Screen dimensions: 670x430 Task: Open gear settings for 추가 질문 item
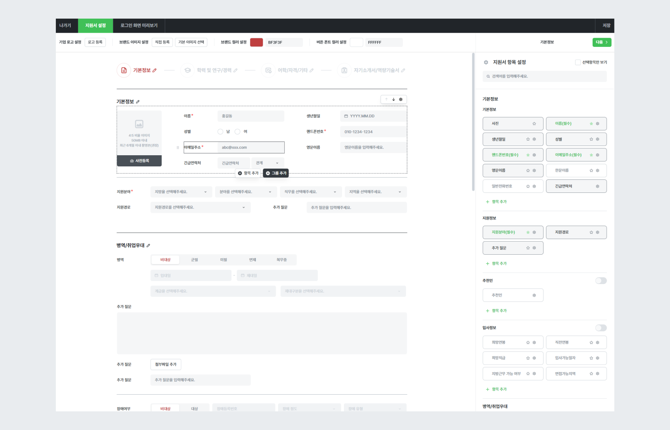pos(534,248)
